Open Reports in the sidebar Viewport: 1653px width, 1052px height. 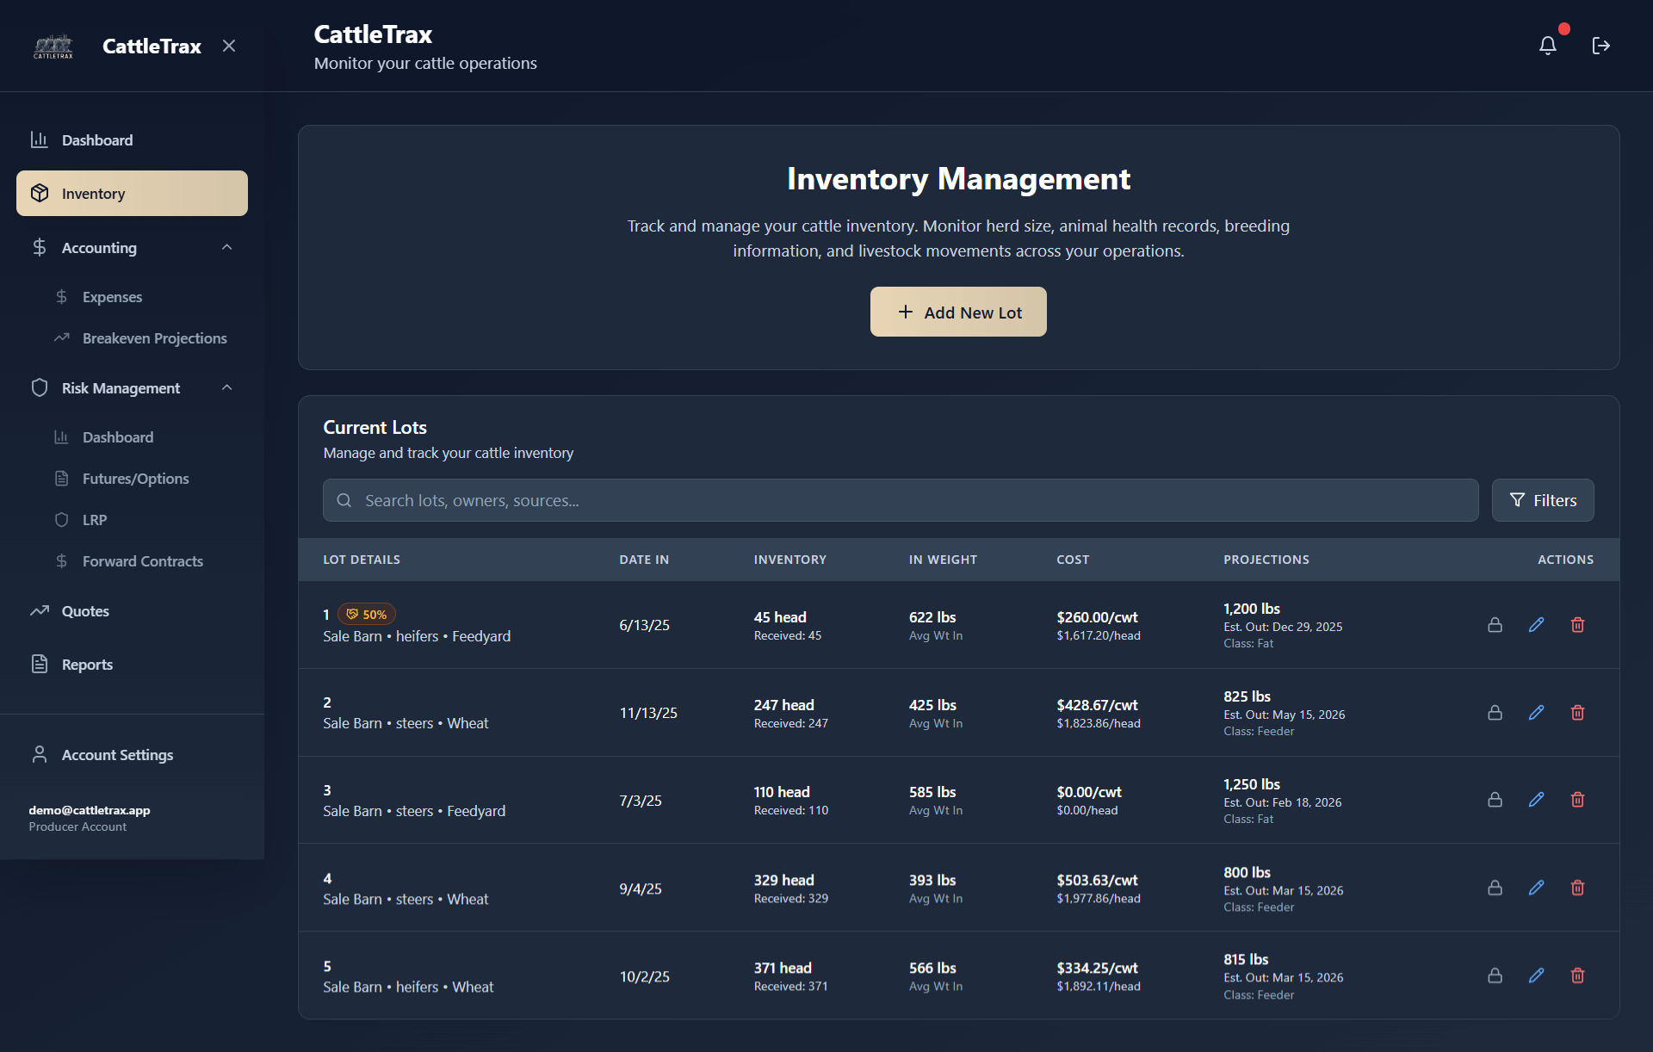(132, 665)
